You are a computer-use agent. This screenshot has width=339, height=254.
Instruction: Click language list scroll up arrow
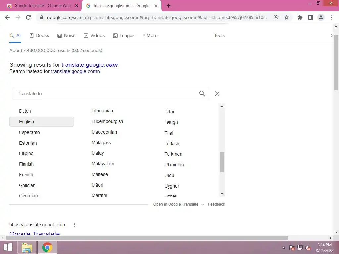[x=222, y=106]
